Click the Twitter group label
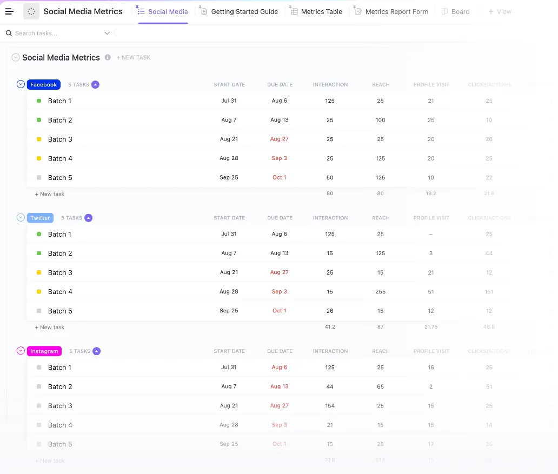558x474 pixels. point(40,218)
